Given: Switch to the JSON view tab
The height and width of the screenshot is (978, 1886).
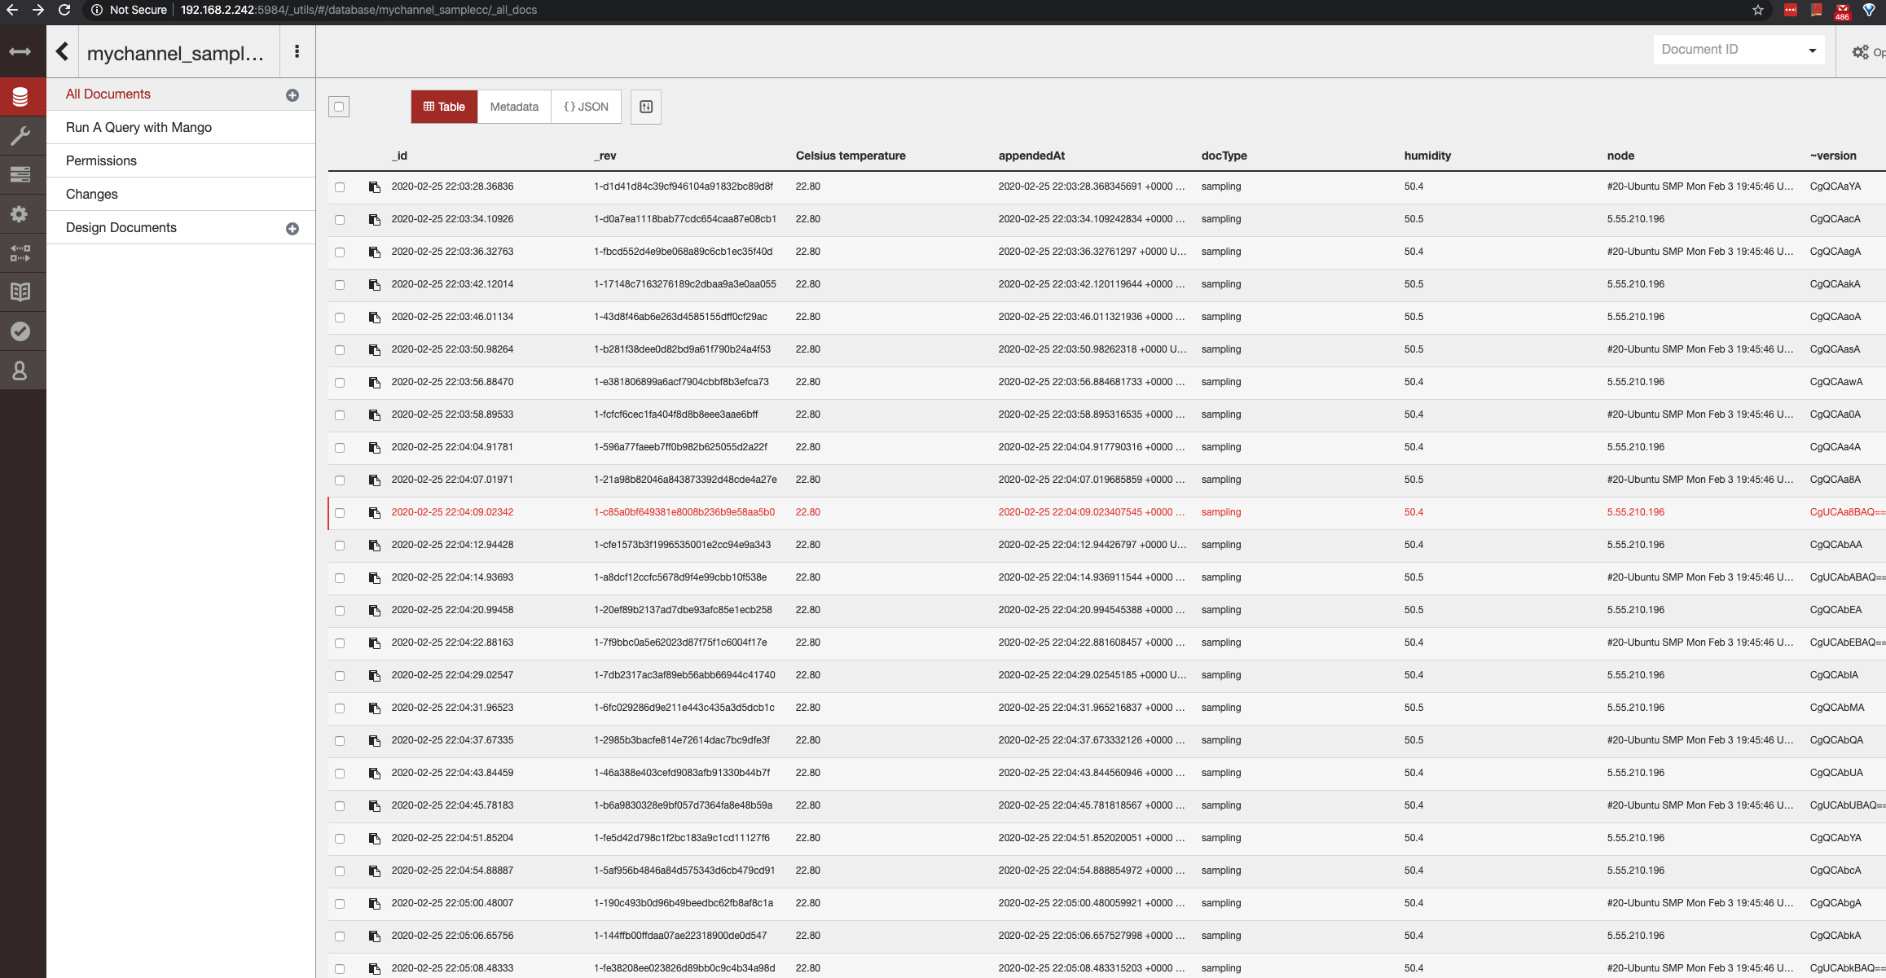Looking at the screenshot, I should 586,107.
